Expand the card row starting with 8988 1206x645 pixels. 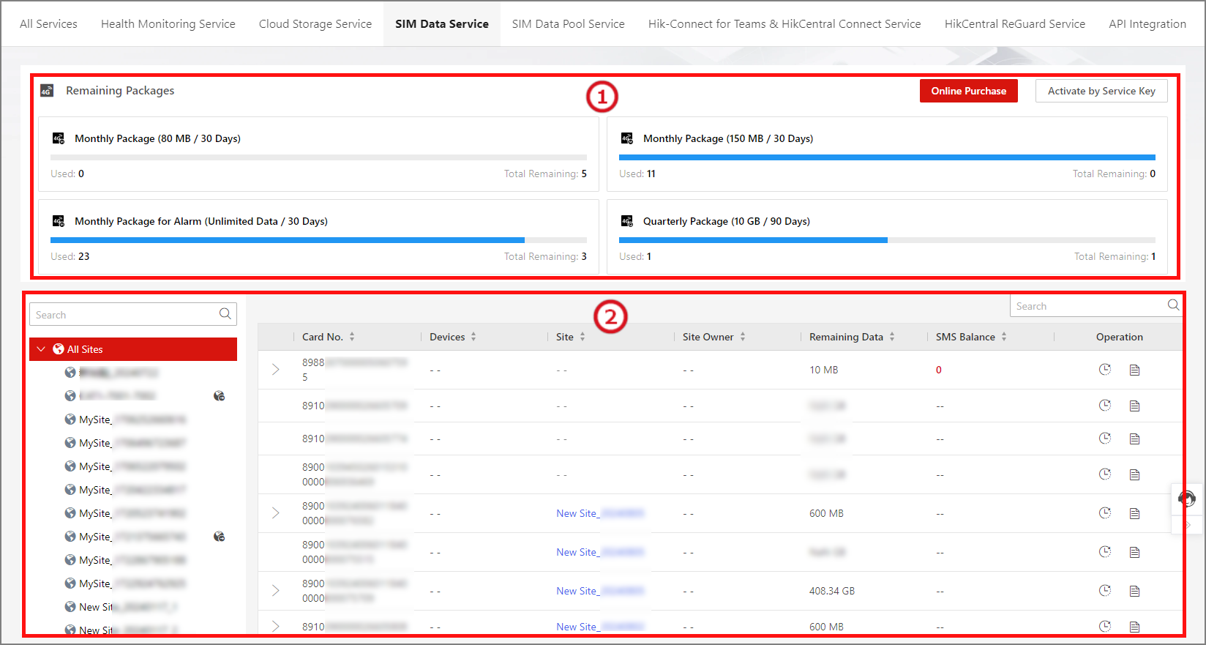pyautogui.click(x=276, y=370)
